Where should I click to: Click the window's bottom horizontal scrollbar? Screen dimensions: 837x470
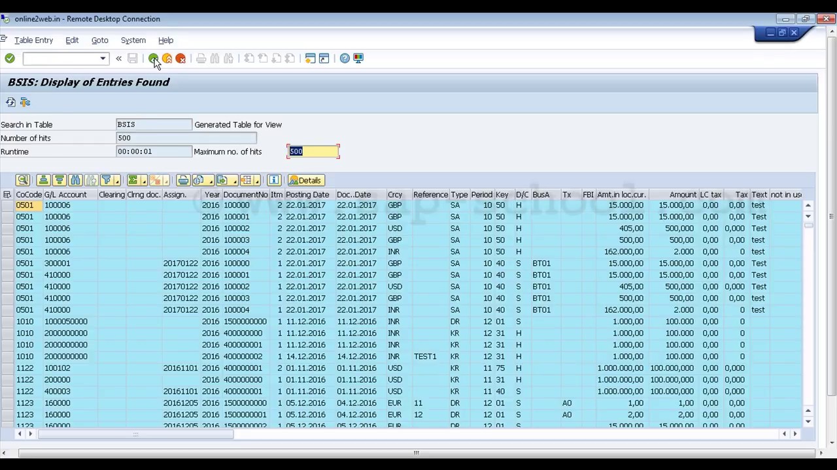coord(416,453)
